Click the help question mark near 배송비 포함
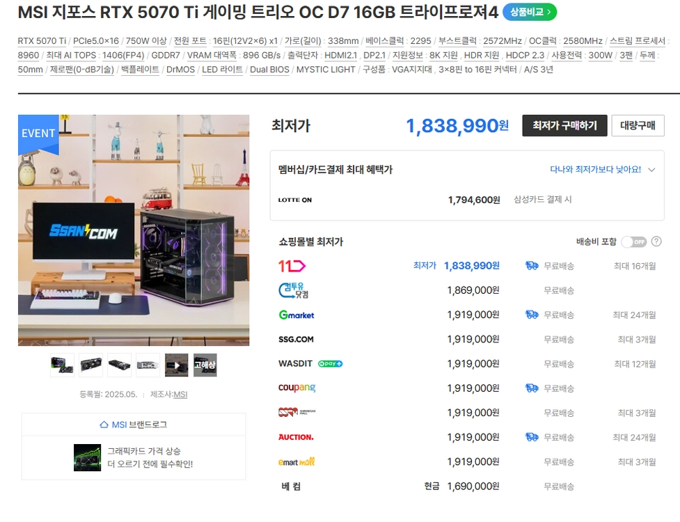 coord(656,242)
